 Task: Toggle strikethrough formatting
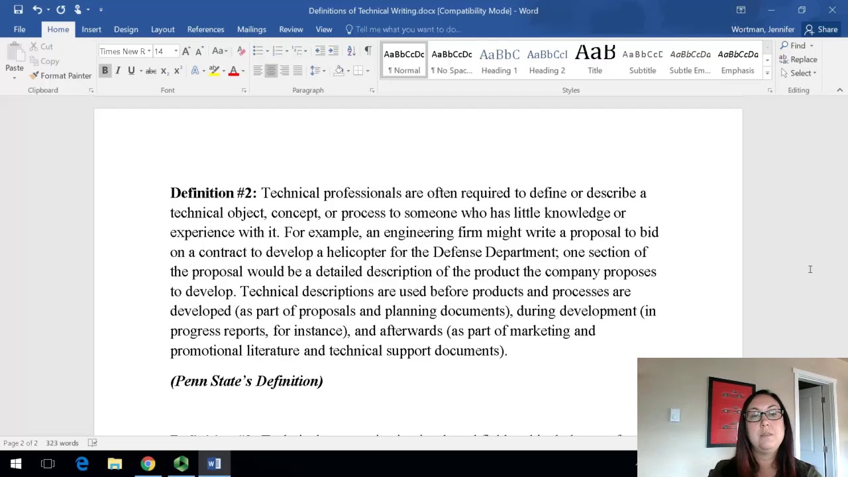tap(151, 71)
